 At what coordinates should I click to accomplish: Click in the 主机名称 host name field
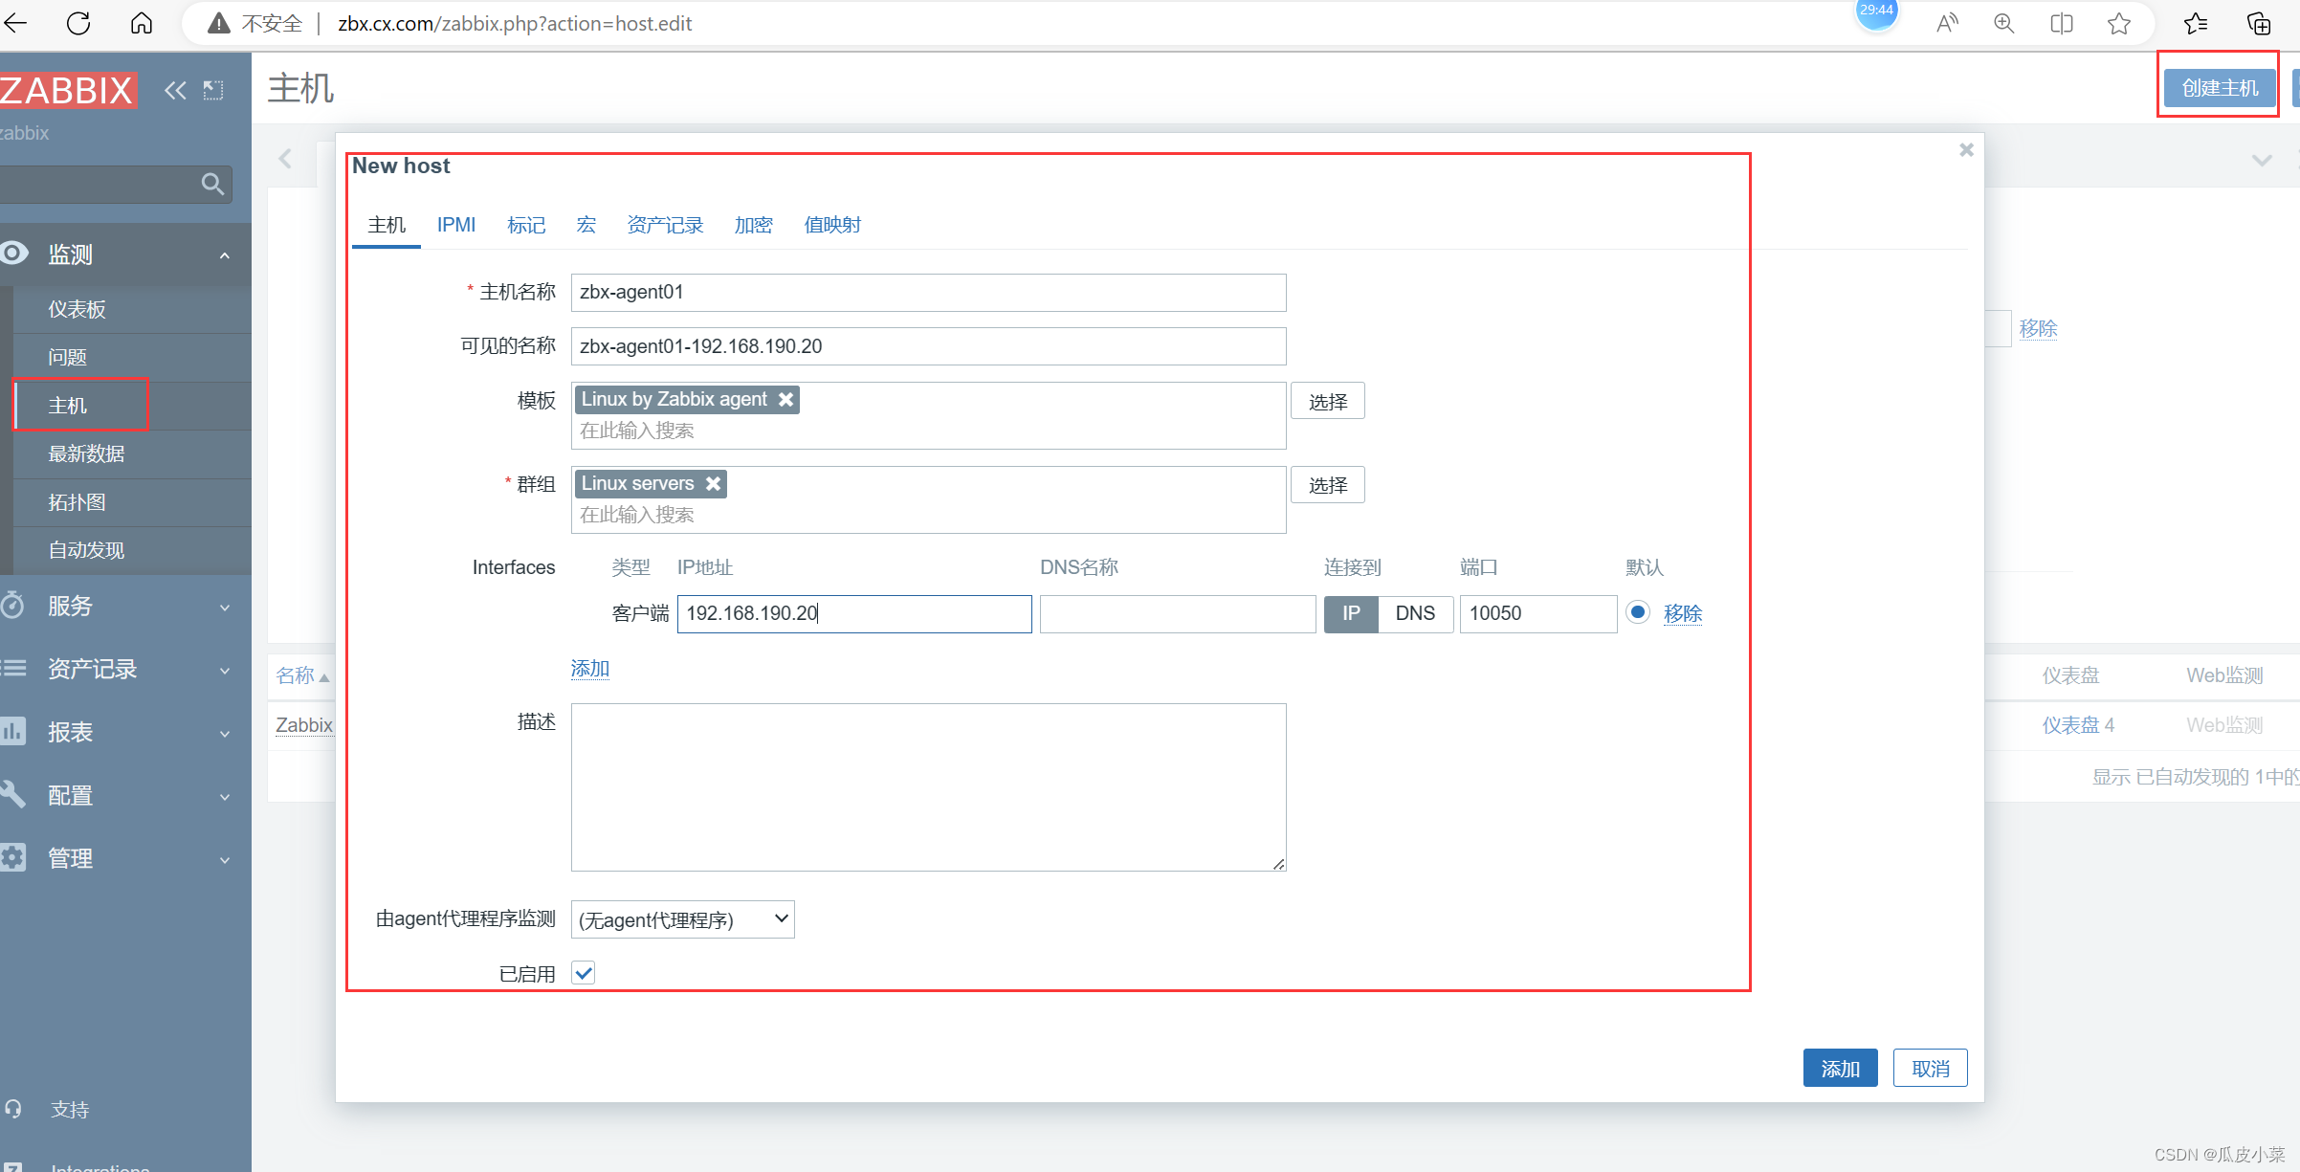pos(928,292)
